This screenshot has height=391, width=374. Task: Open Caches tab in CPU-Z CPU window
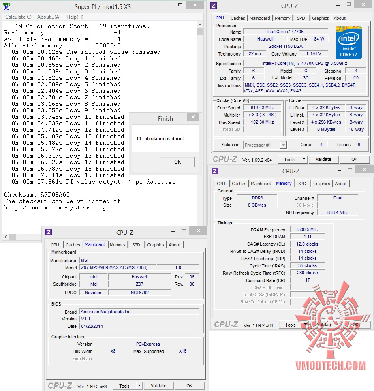tap(237, 18)
